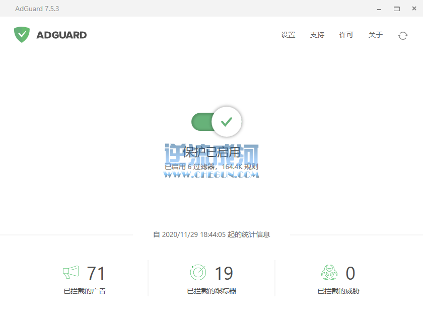This screenshot has width=423, height=322.
Task: Click the blocked trackers count 19
Action: [224, 273]
